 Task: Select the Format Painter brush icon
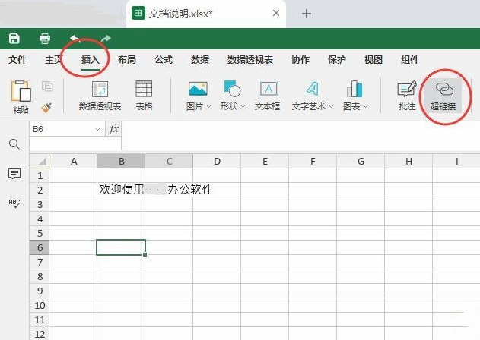click(x=46, y=108)
